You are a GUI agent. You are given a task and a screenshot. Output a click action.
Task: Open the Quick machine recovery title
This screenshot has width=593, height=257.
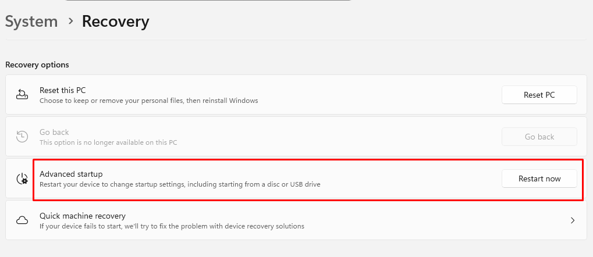(x=83, y=216)
